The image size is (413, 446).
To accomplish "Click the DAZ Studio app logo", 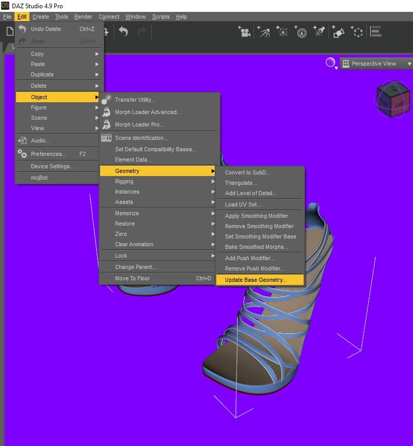I will [5, 5].
